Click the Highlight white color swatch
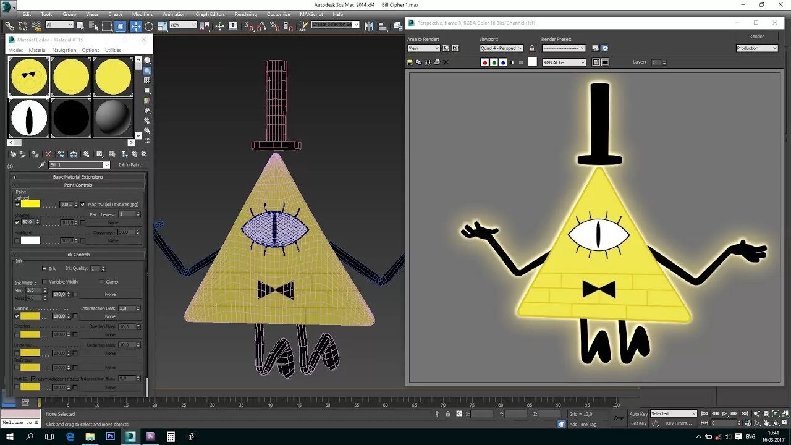Screen dimensions: 791x445 point(30,240)
